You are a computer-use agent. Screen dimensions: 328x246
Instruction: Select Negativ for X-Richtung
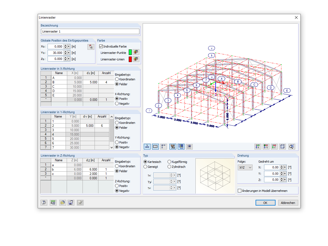(x=117, y=104)
